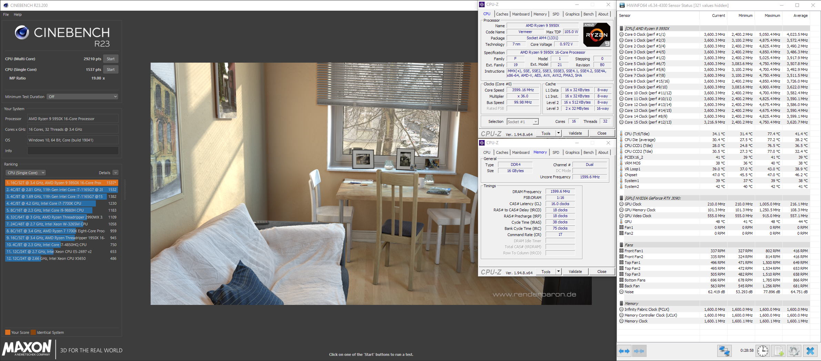Click the rendered room image in Cinebench
Viewport: 821px width, 361px height.
click(371, 183)
